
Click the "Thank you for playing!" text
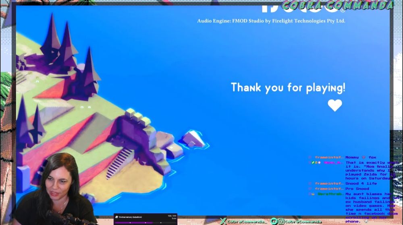pyautogui.click(x=288, y=88)
